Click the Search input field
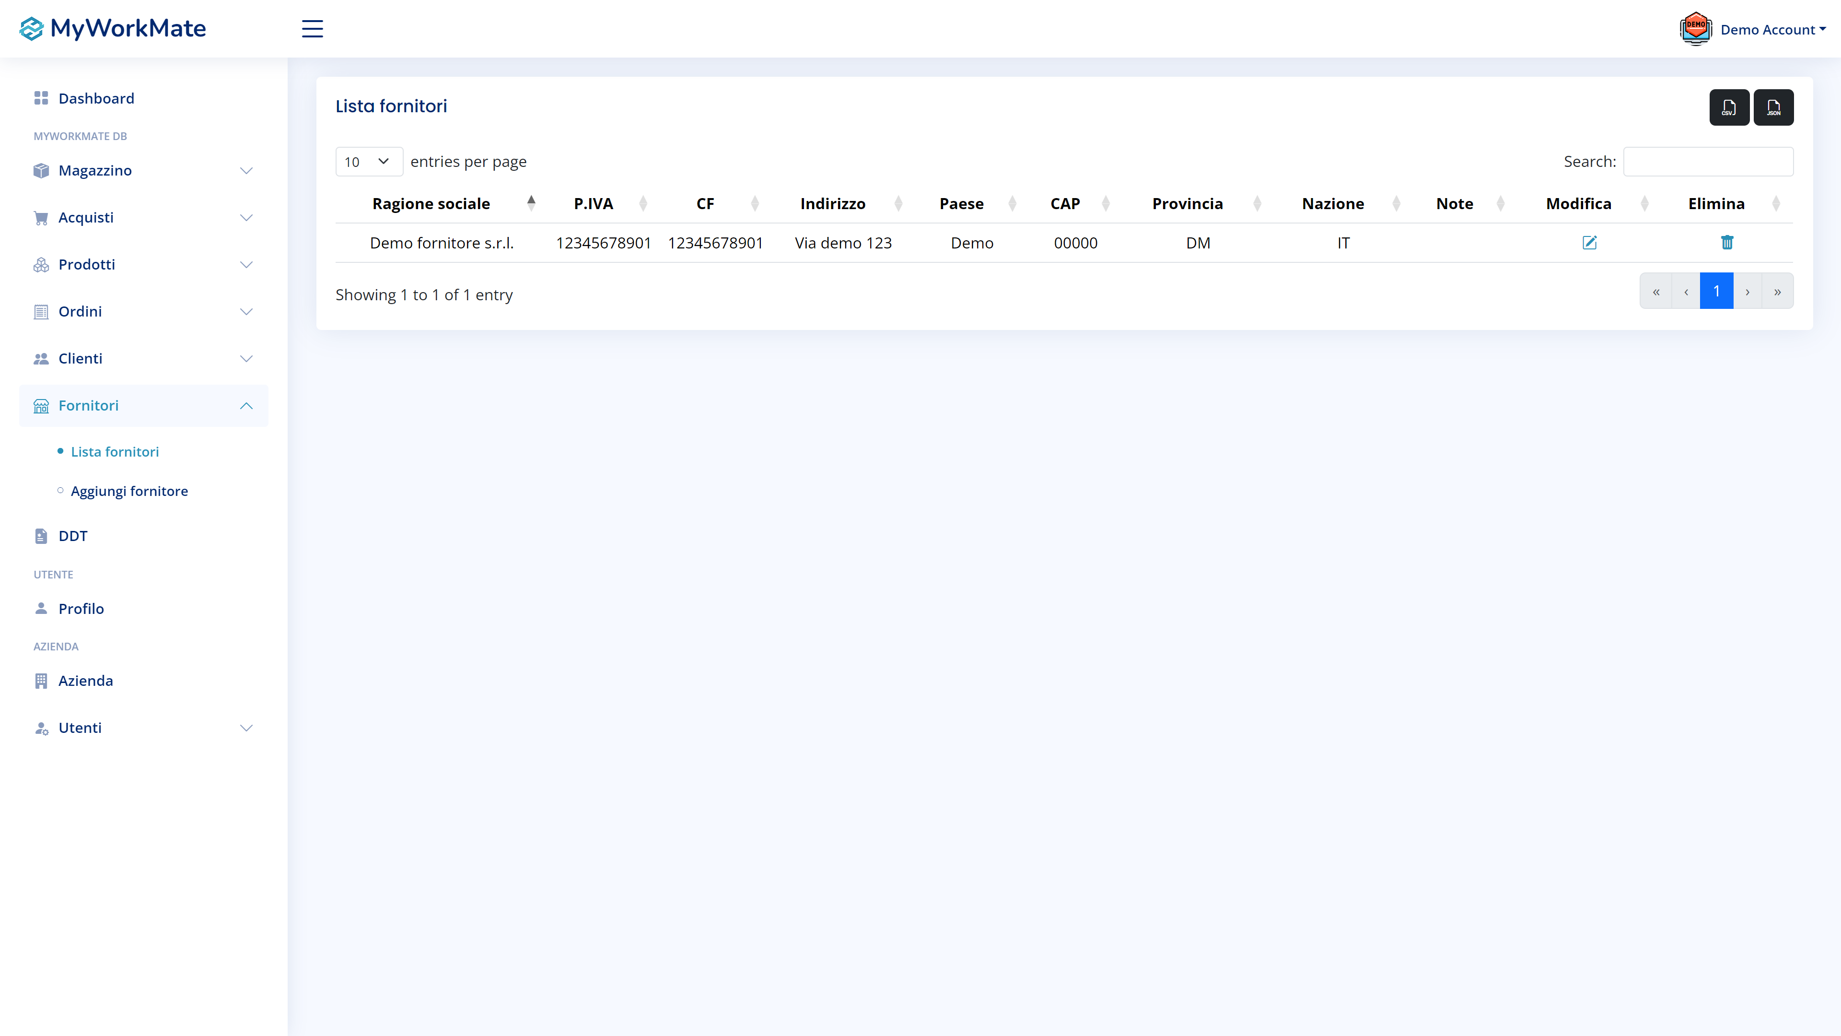This screenshot has width=1841, height=1036. click(1707, 162)
